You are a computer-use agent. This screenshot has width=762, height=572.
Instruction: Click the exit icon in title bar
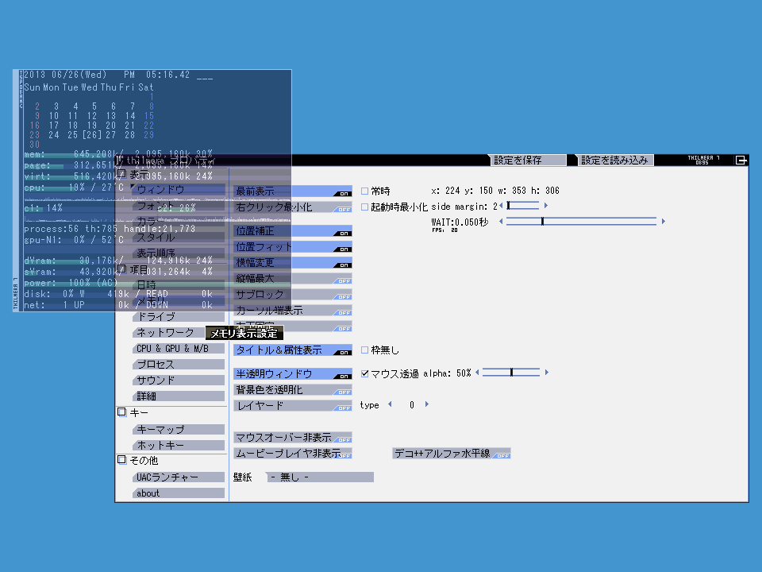(x=741, y=160)
